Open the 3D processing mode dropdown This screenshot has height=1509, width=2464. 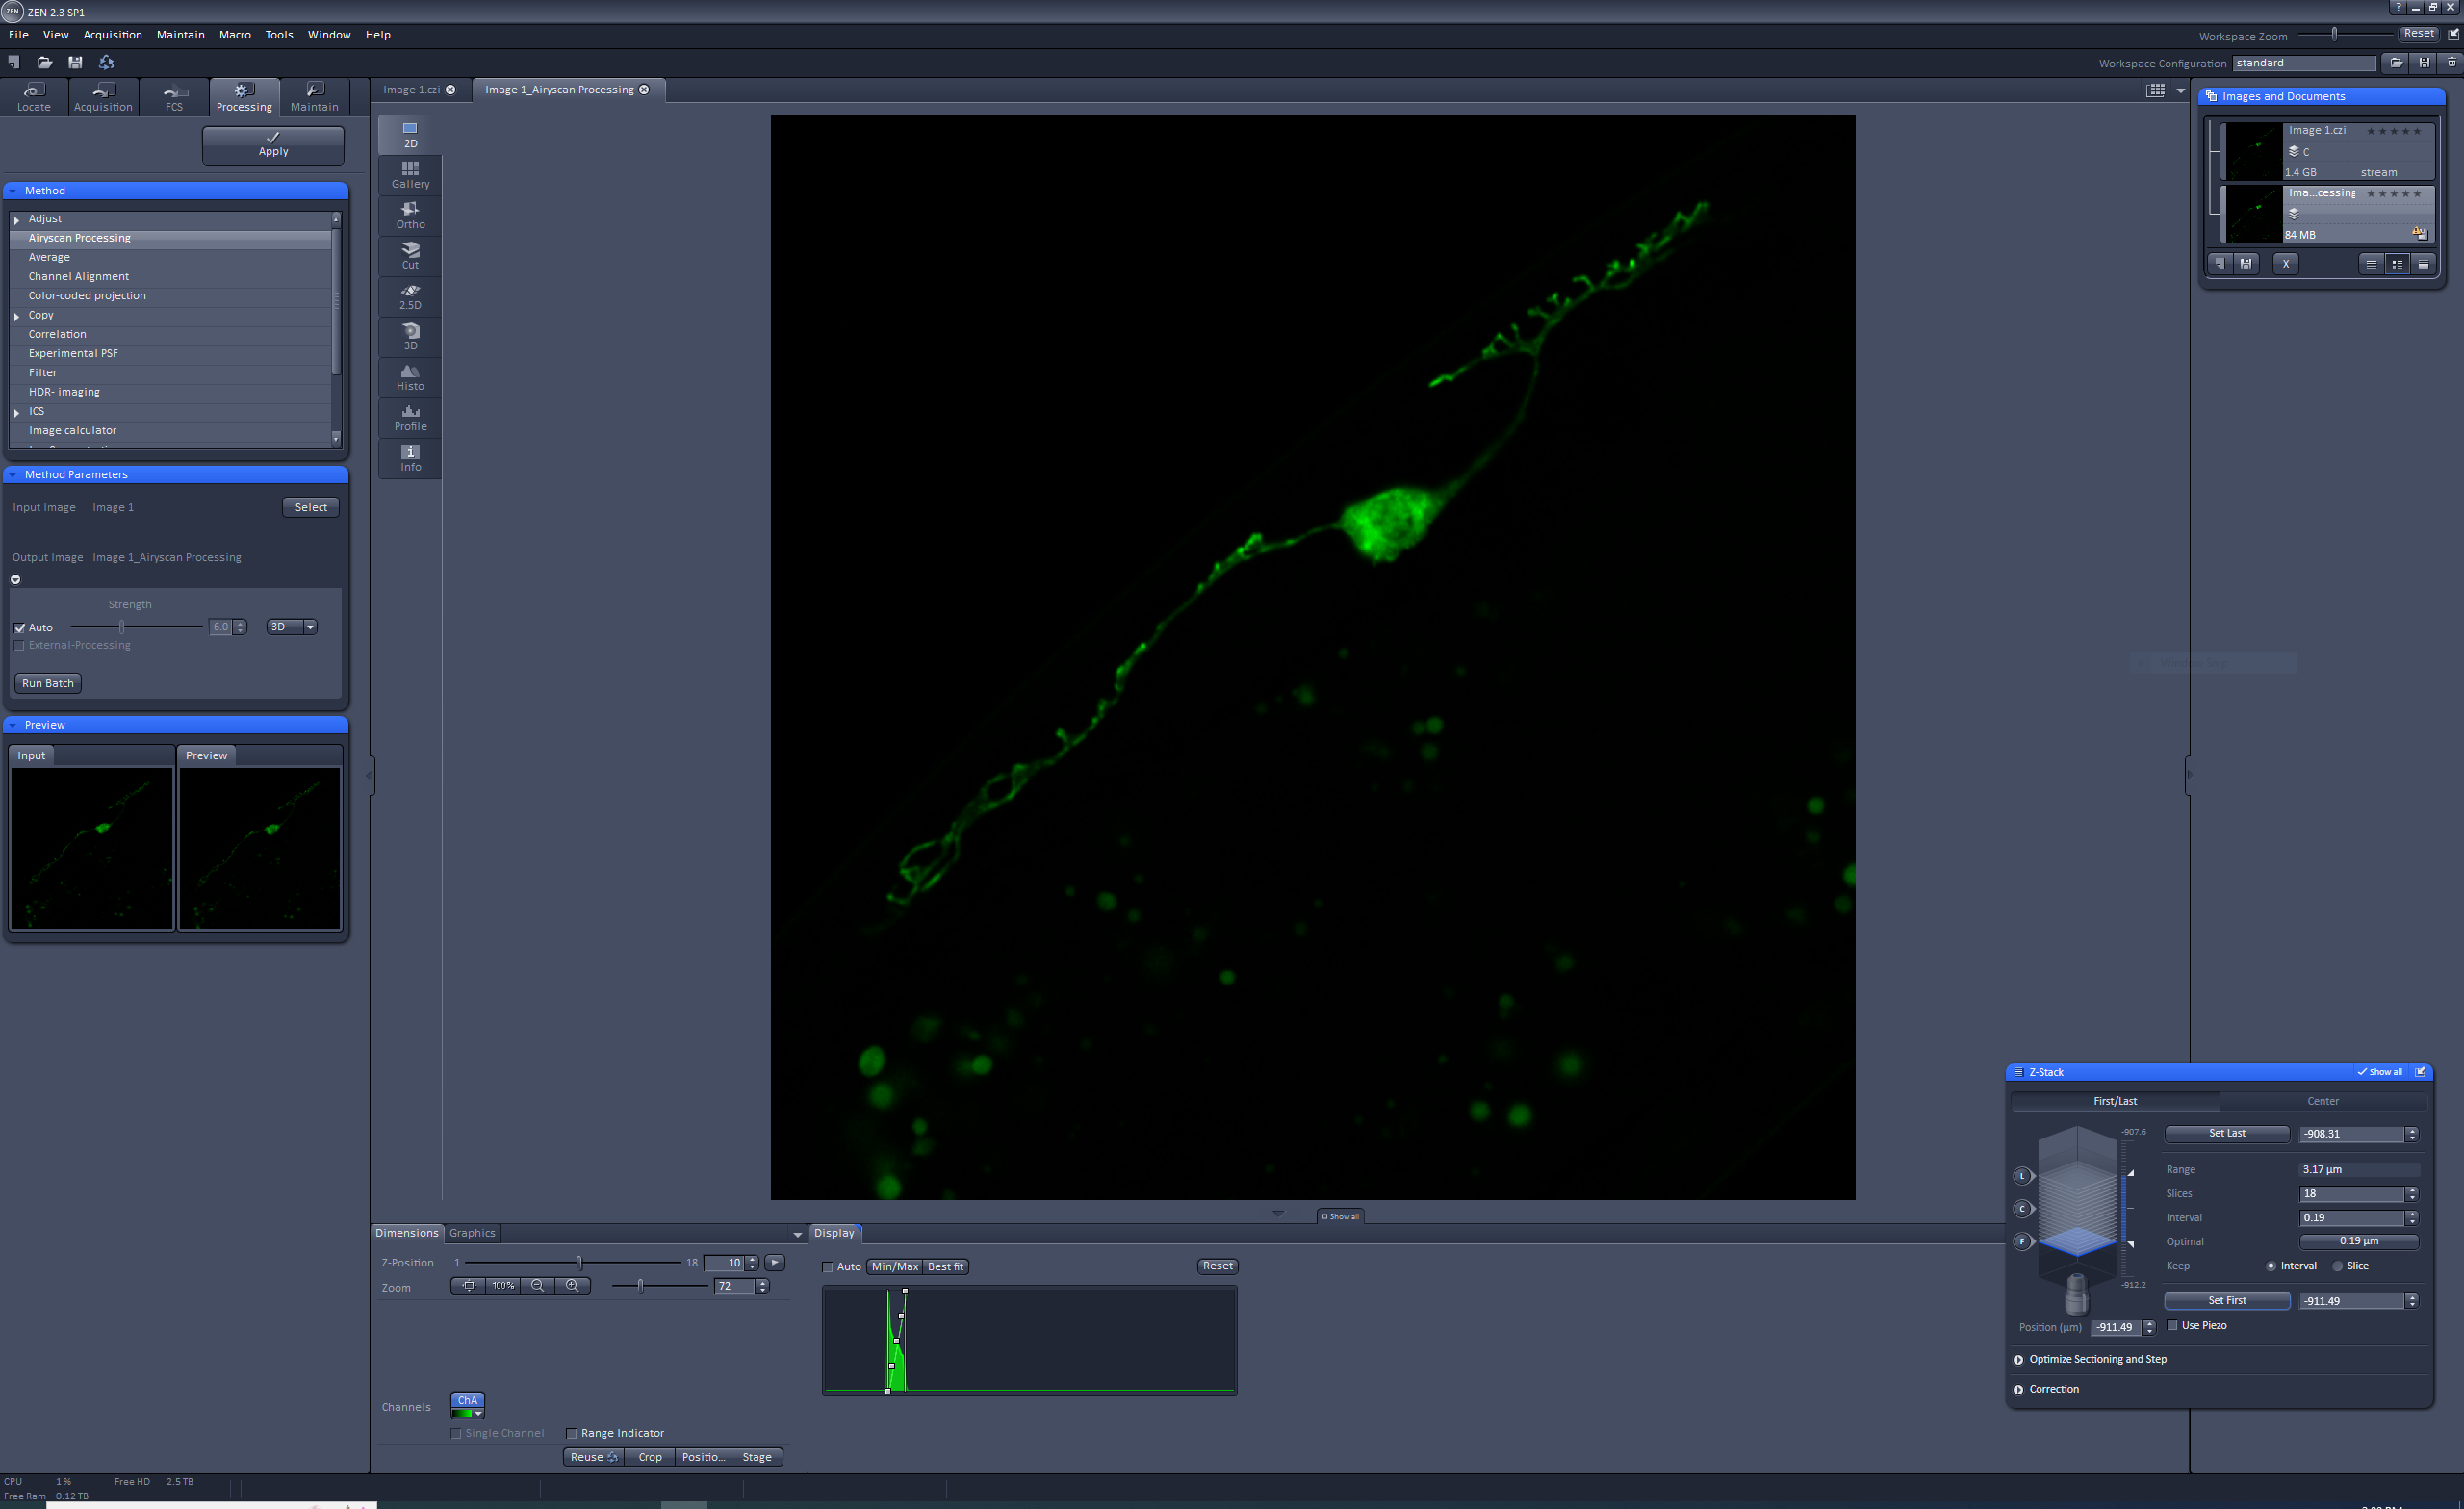[x=310, y=627]
